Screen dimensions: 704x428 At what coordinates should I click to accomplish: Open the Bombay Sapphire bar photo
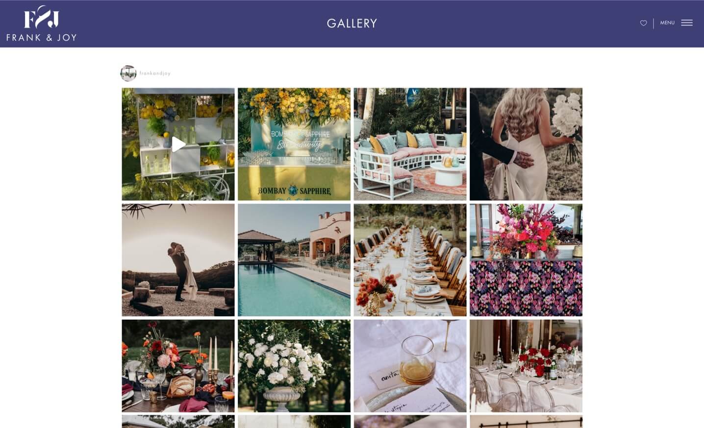tap(294, 144)
